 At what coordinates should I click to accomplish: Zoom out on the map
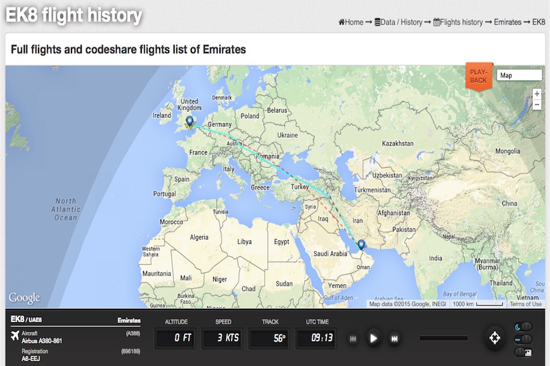click(537, 105)
